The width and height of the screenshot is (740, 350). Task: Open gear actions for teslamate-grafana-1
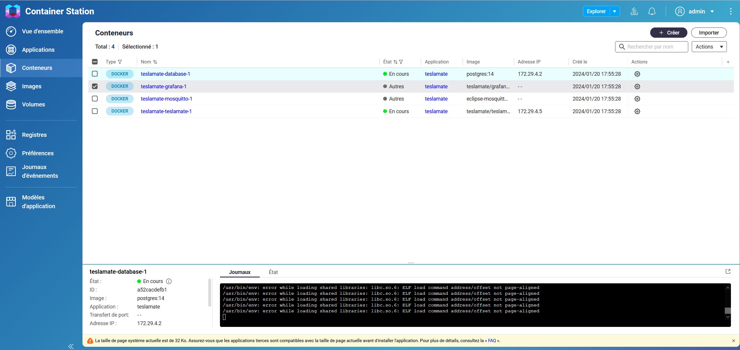[637, 87]
